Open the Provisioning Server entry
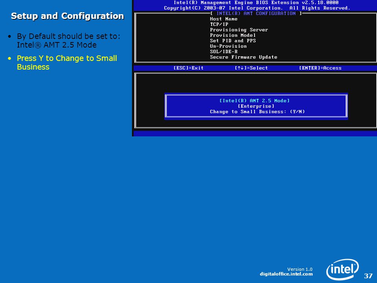The image size is (377, 283). (x=239, y=30)
